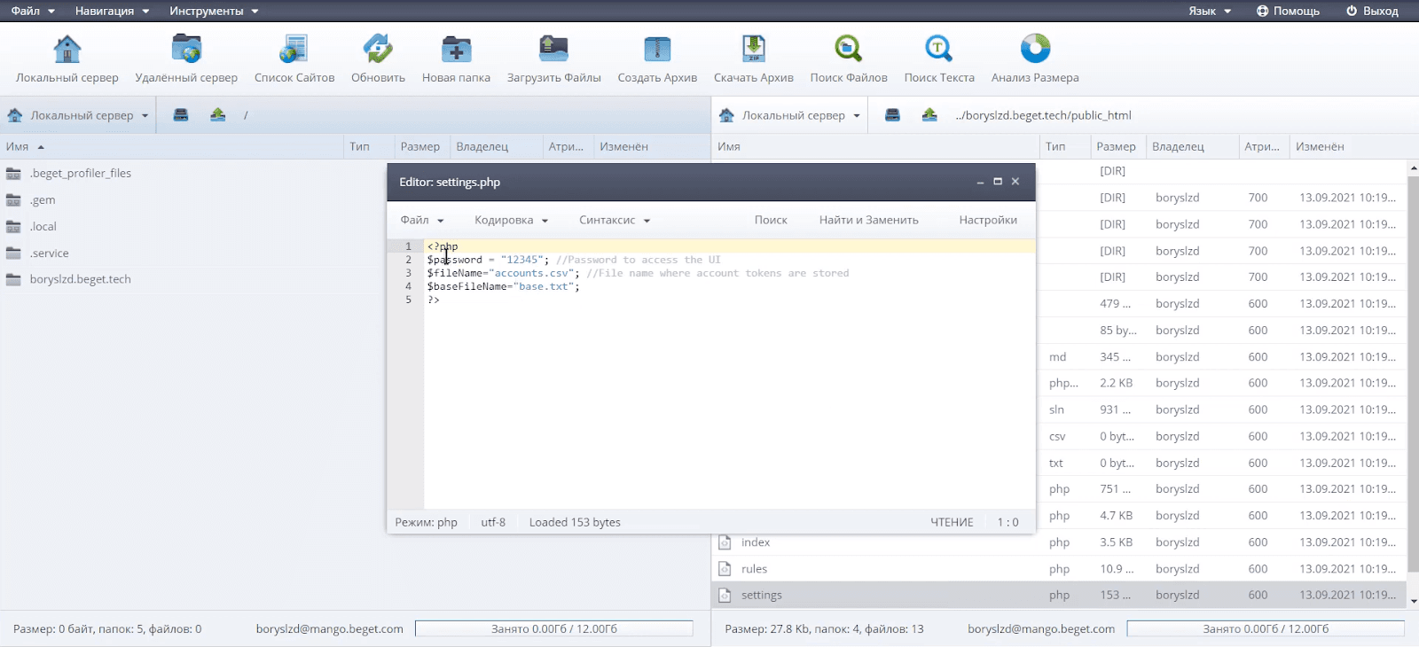This screenshot has width=1419, height=647.
Task: Click the boryslzd.beget.tech folder icon
Action: (x=13, y=279)
